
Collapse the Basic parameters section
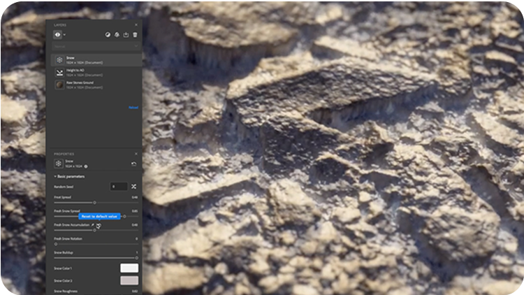(x=56, y=176)
